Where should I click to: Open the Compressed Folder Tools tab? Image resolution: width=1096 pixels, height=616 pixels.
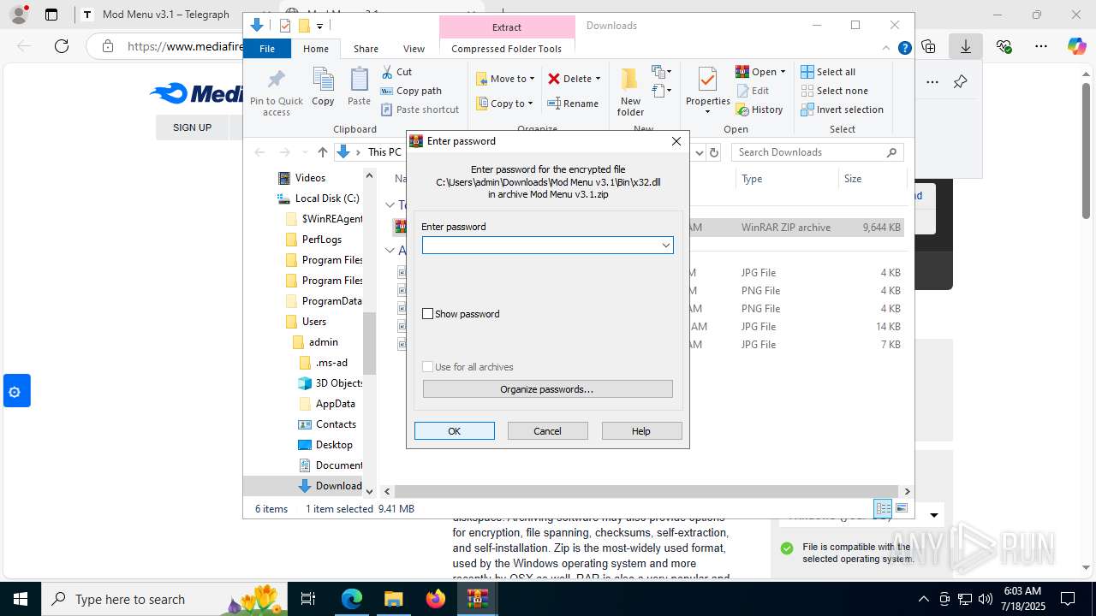click(x=507, y=49)
